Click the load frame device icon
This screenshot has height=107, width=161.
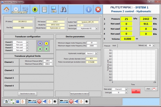[6, 101]
